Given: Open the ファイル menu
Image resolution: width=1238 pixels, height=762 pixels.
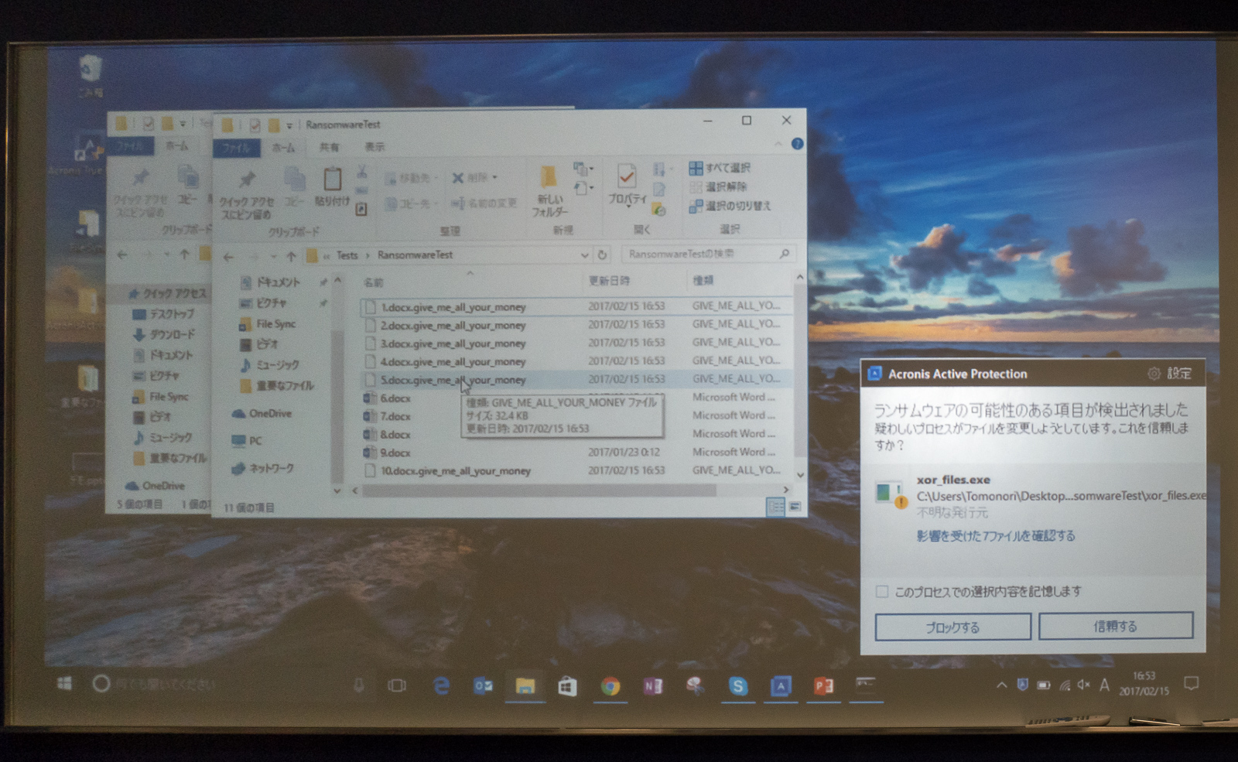Looking at the screenshot, I should pos(237,147).
